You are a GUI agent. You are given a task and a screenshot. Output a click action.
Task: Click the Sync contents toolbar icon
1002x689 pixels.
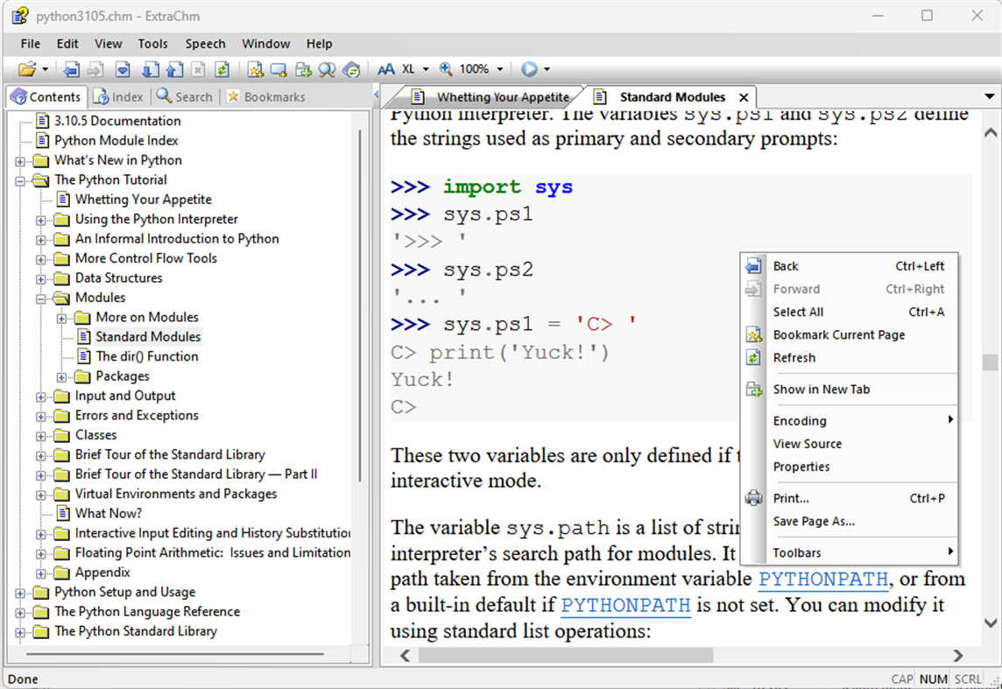[351, 69]
